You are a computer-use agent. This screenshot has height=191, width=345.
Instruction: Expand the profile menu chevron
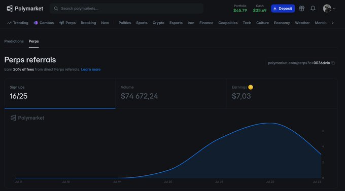(334, 9)
